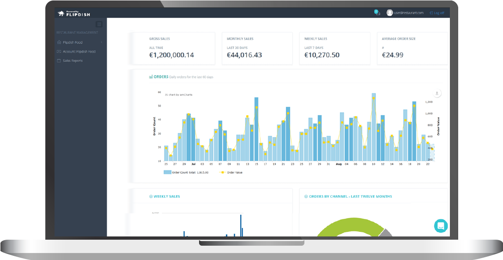Collapse the Flipdish Food sidebar chevron
Image resolution: width=503 pixels, height=260 pixels.
tap(101, 42)
